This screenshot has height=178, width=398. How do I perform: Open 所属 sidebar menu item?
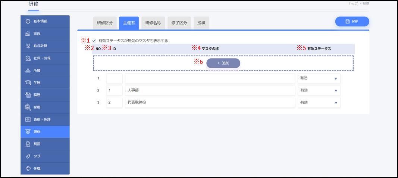point(45,71)
